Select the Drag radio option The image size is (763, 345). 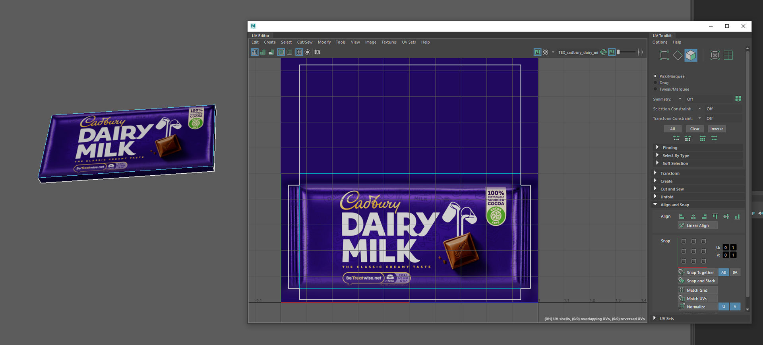coord(655,83)
